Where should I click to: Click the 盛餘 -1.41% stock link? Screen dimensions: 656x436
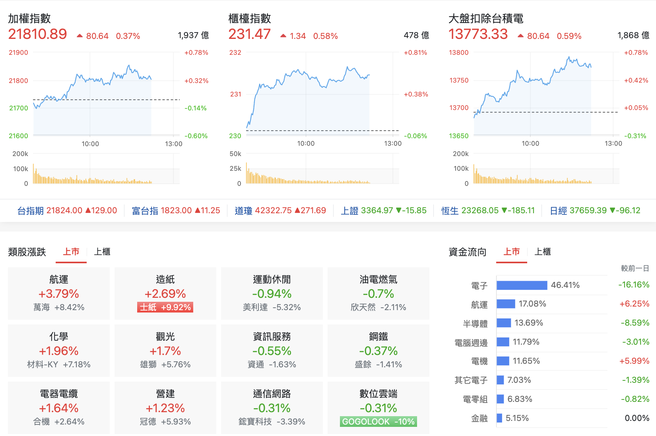point(378,365)
